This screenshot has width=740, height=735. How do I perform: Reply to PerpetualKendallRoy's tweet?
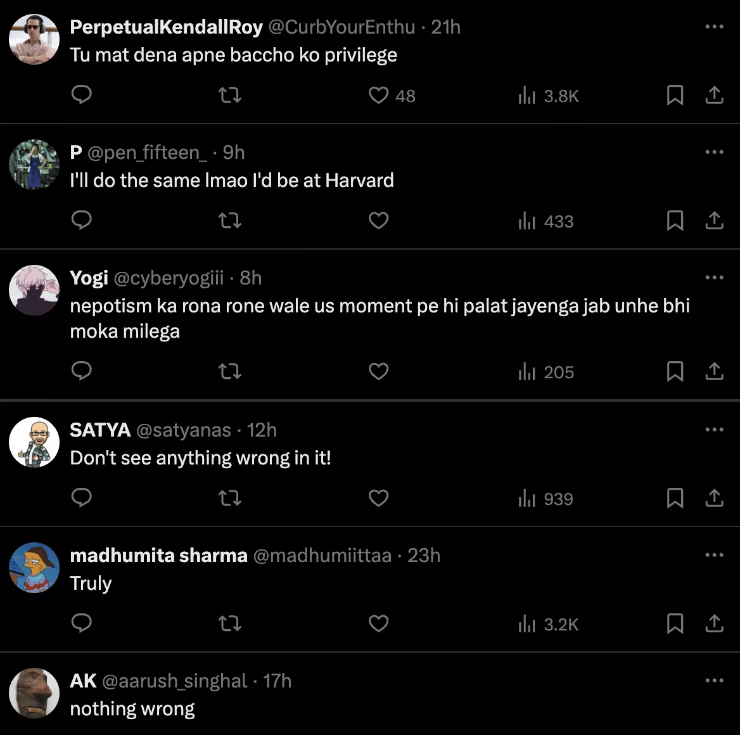pos(82,96)
